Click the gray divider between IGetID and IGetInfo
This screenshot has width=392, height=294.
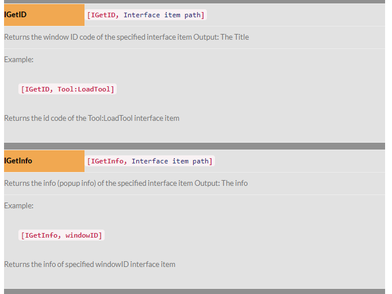(194, 146)
